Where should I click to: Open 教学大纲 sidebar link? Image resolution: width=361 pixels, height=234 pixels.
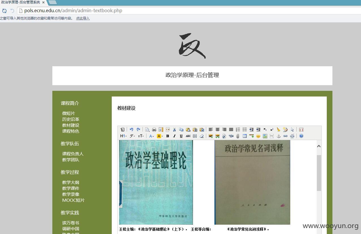pyautogui.click(x=71, y=182)
